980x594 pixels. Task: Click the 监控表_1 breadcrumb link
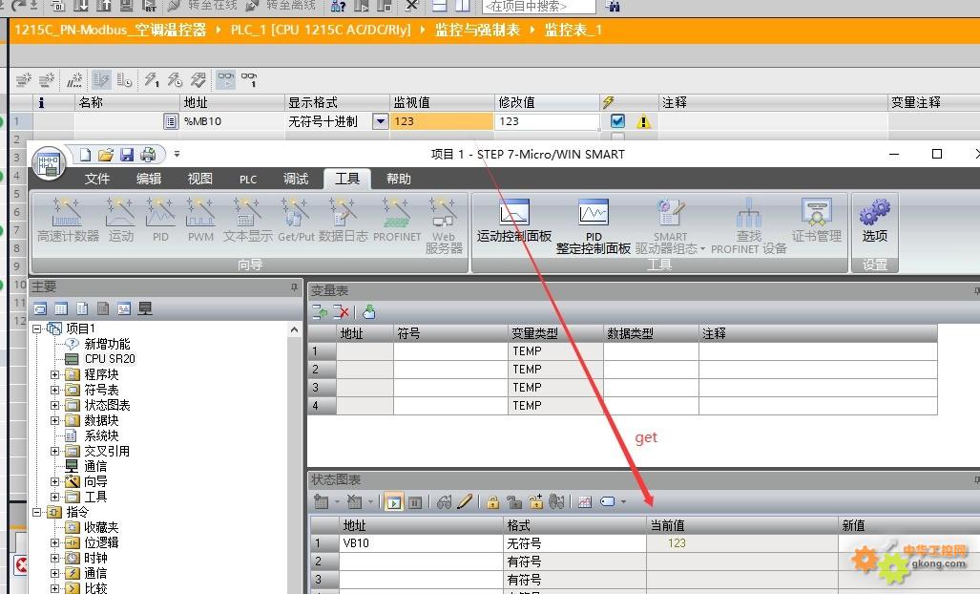coord(573,30)
